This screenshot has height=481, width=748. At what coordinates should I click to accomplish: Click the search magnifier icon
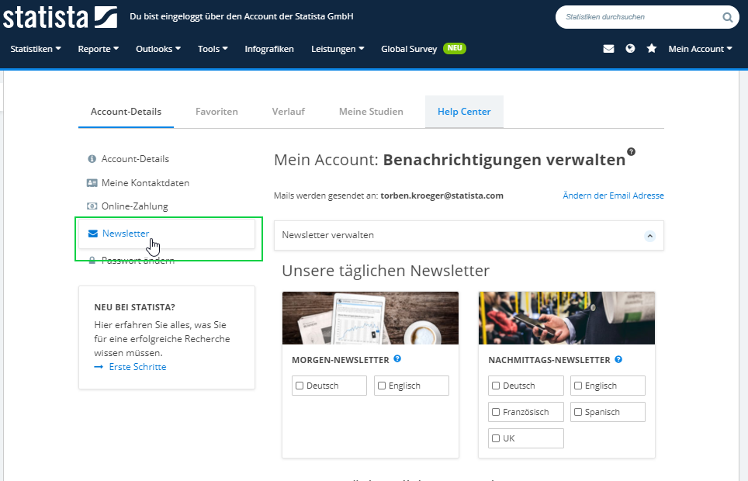point(727,17)
